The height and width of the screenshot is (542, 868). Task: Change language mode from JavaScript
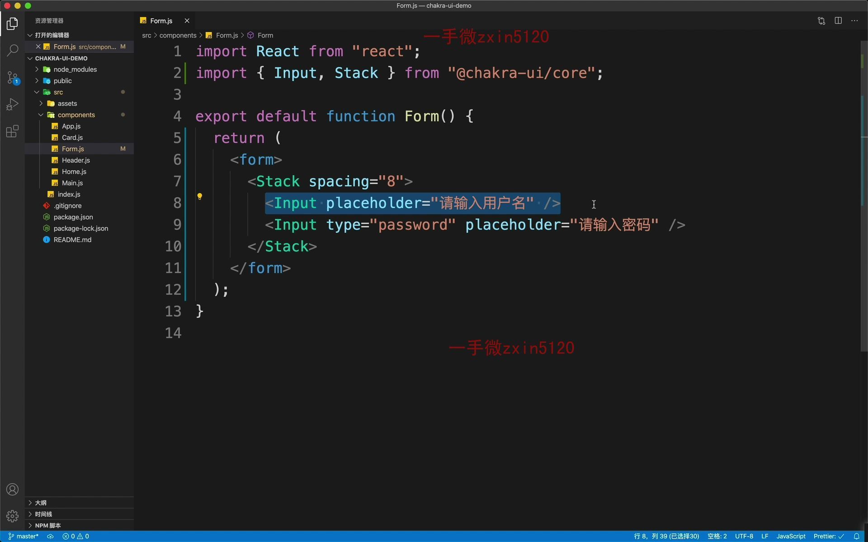point(791,536)
